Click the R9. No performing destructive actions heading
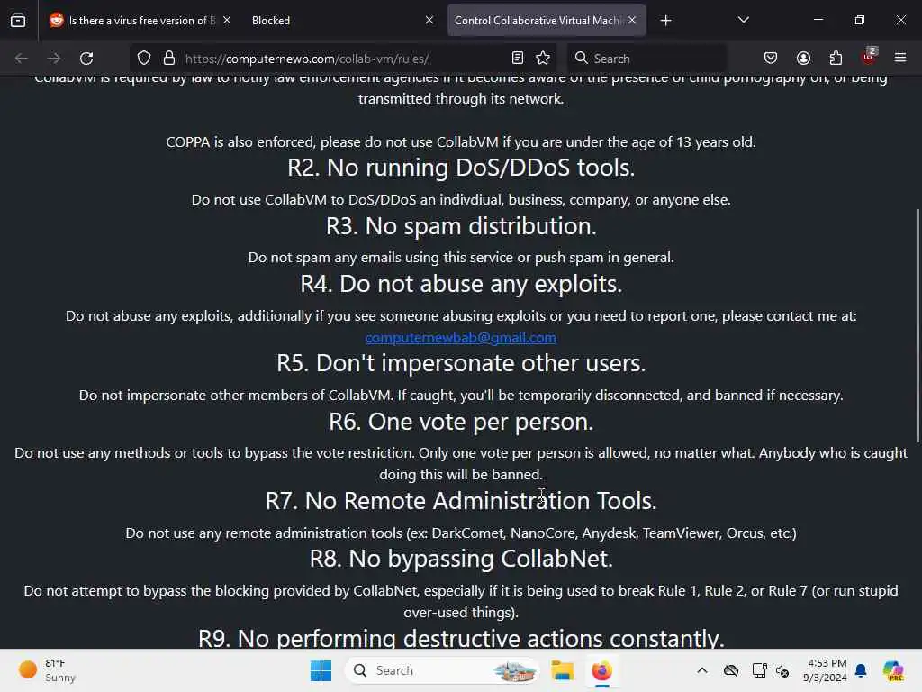Screen dimensions: 922x692 [x=461, y=638]
